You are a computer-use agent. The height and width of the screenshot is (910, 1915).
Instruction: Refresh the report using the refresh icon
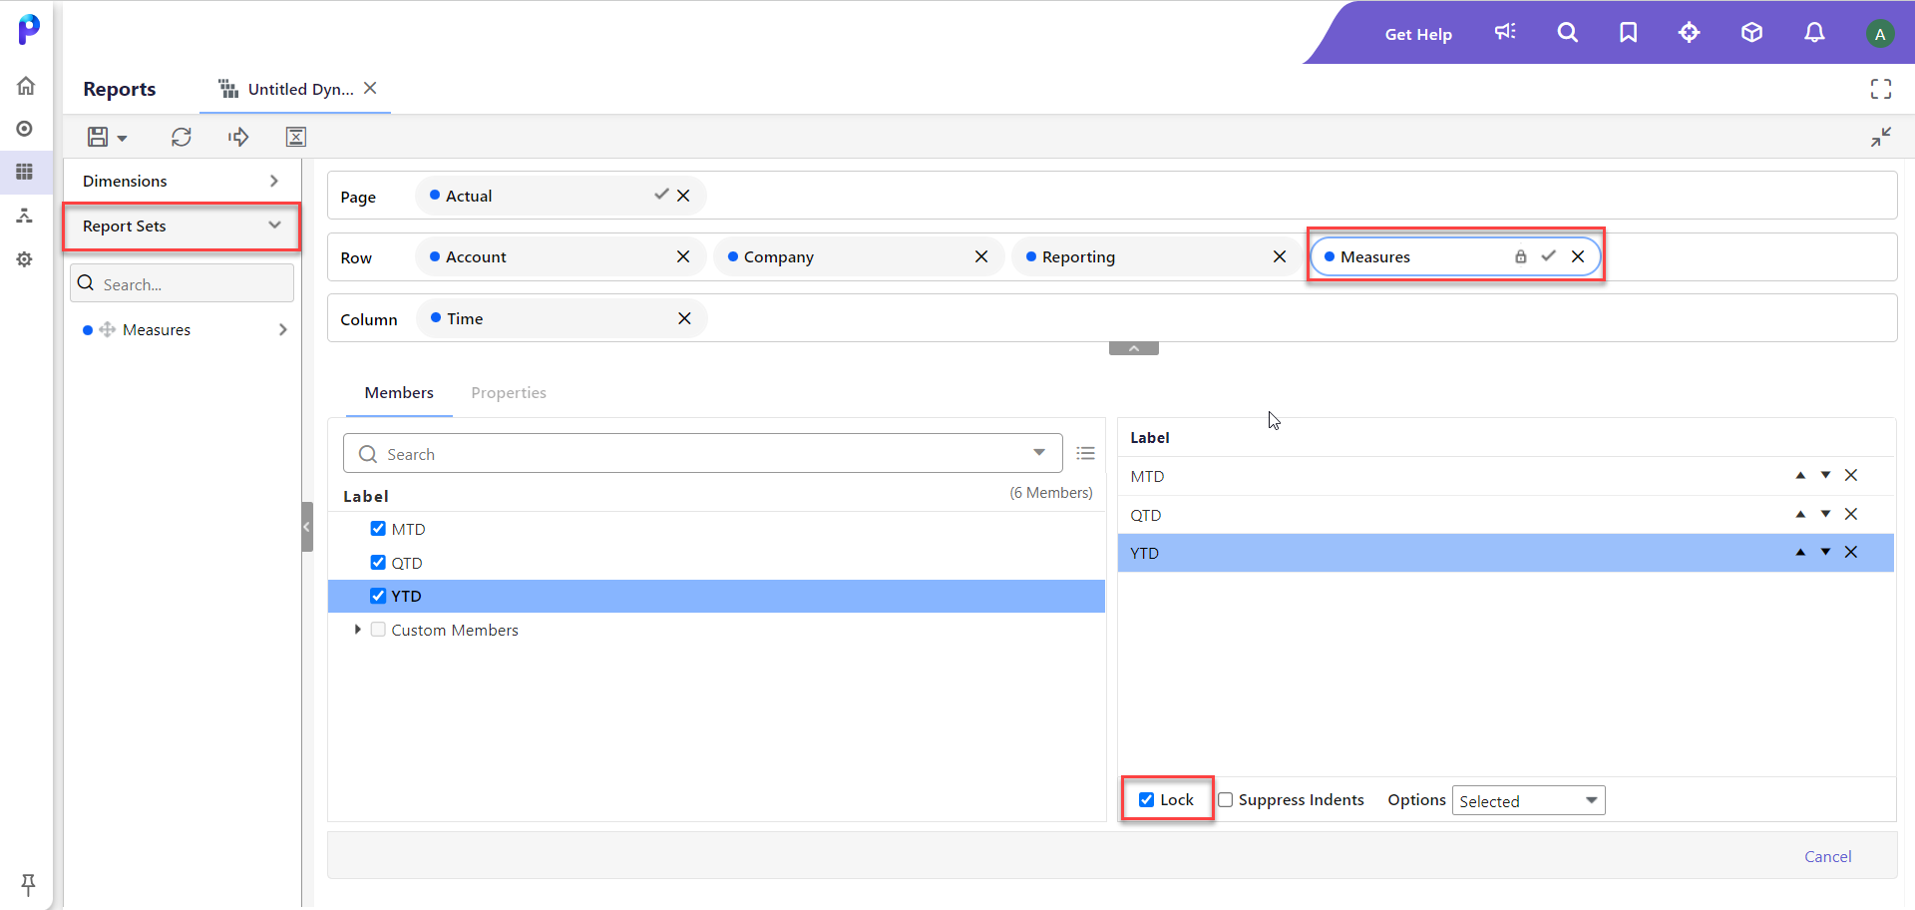181,137
